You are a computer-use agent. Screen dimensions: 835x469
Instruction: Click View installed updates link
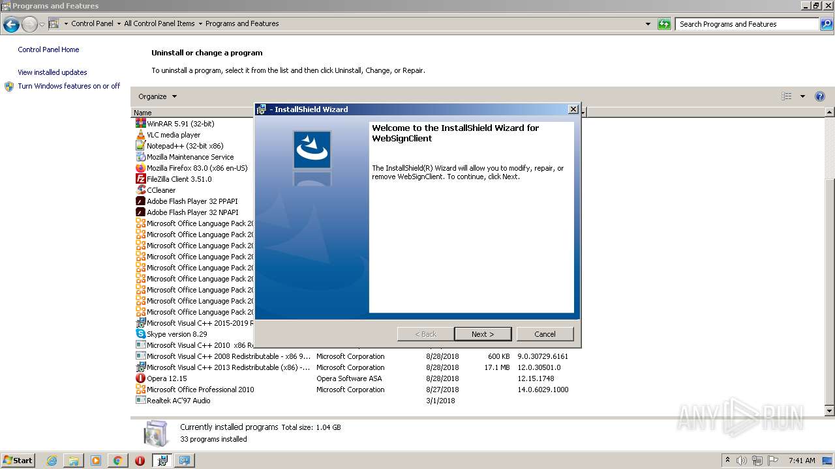coord(52,72)
